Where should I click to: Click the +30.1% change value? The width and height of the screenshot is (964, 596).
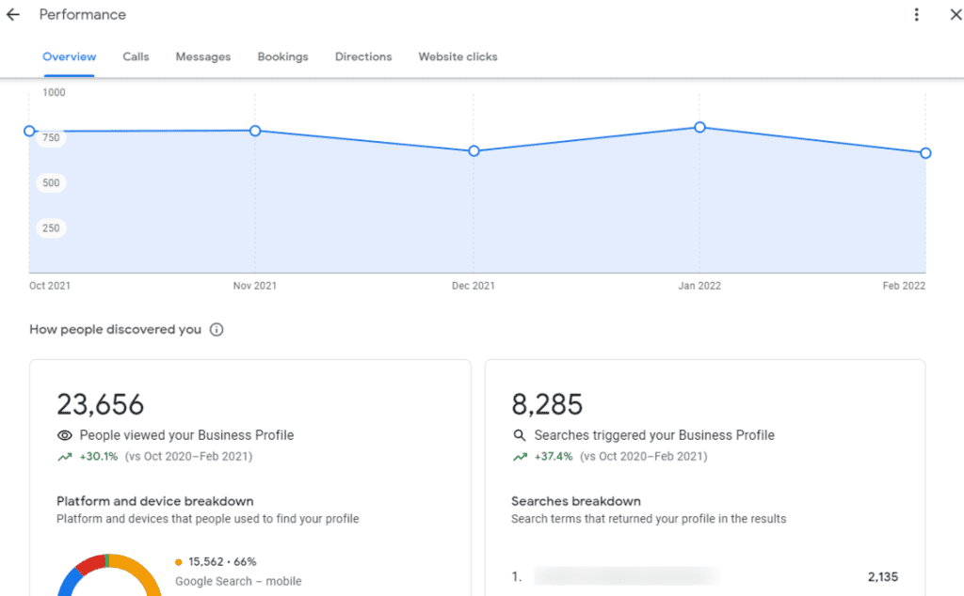tap(98, 457)
